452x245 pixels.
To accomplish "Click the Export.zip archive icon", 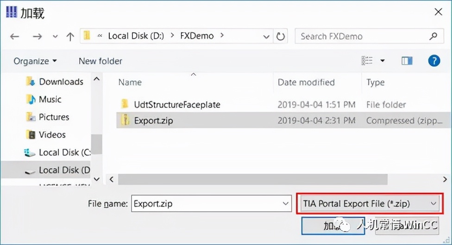I will point(125,119).
